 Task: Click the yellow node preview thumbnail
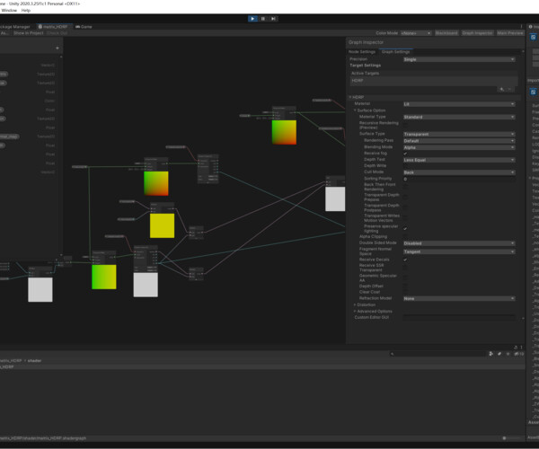[162, 225]
